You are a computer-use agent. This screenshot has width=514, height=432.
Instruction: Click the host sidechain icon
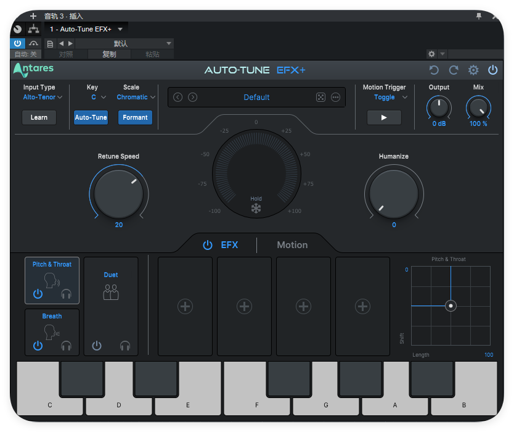(x=33, y=43)
